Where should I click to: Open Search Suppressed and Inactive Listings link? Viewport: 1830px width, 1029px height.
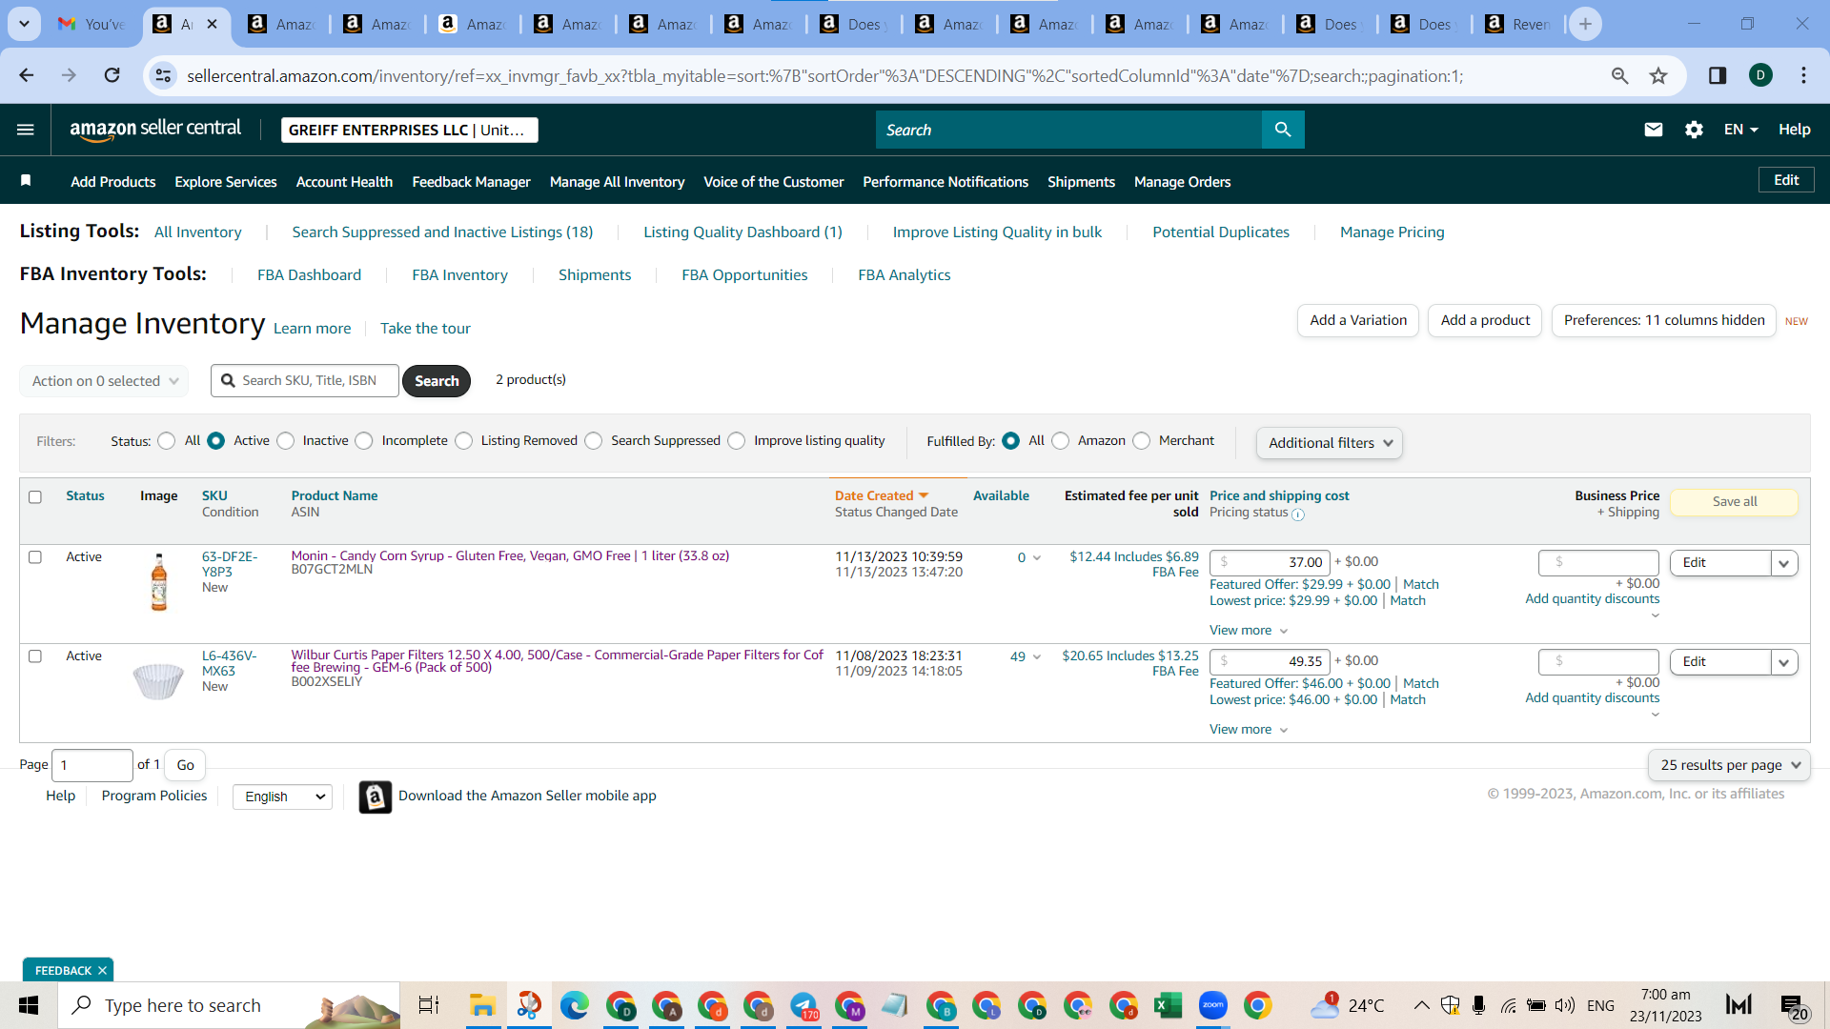click(442, 232)
